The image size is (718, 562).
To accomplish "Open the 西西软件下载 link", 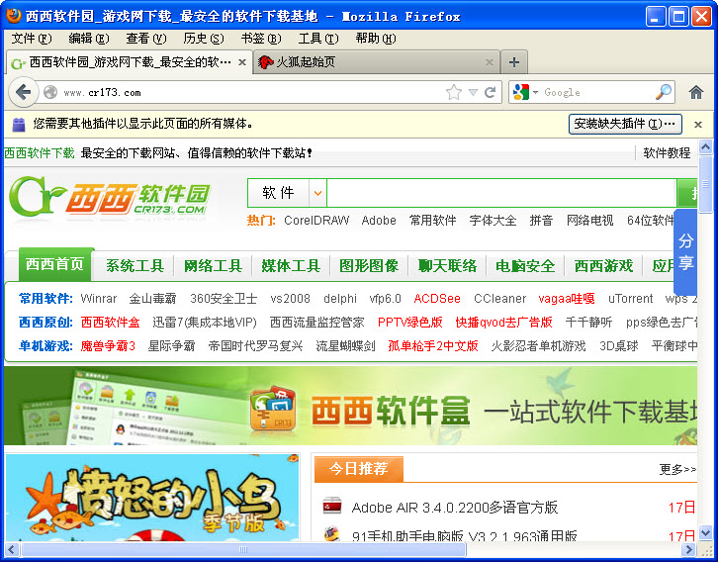I will pos(40,153).
